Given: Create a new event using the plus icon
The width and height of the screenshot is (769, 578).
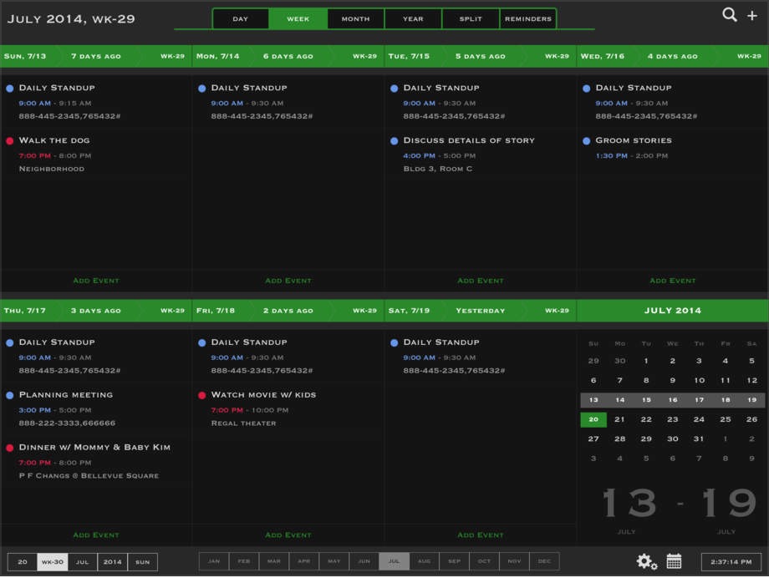Looking at the screenshot, I should (753, 14).
